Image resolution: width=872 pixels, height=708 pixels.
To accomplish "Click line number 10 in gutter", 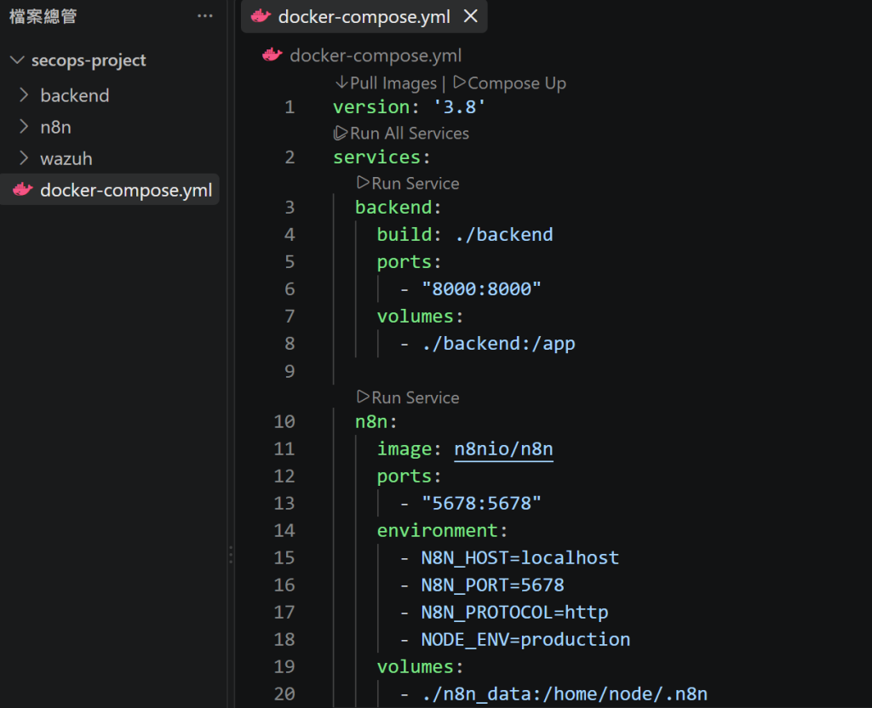I will 284,422.
